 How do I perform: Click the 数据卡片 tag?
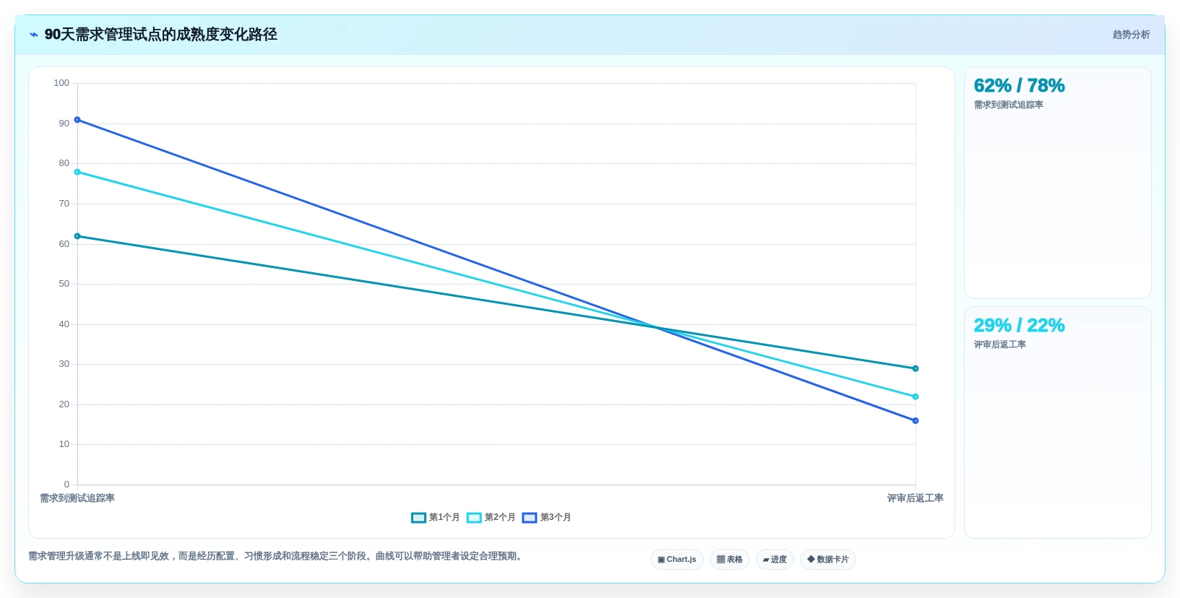click(828, 560)
